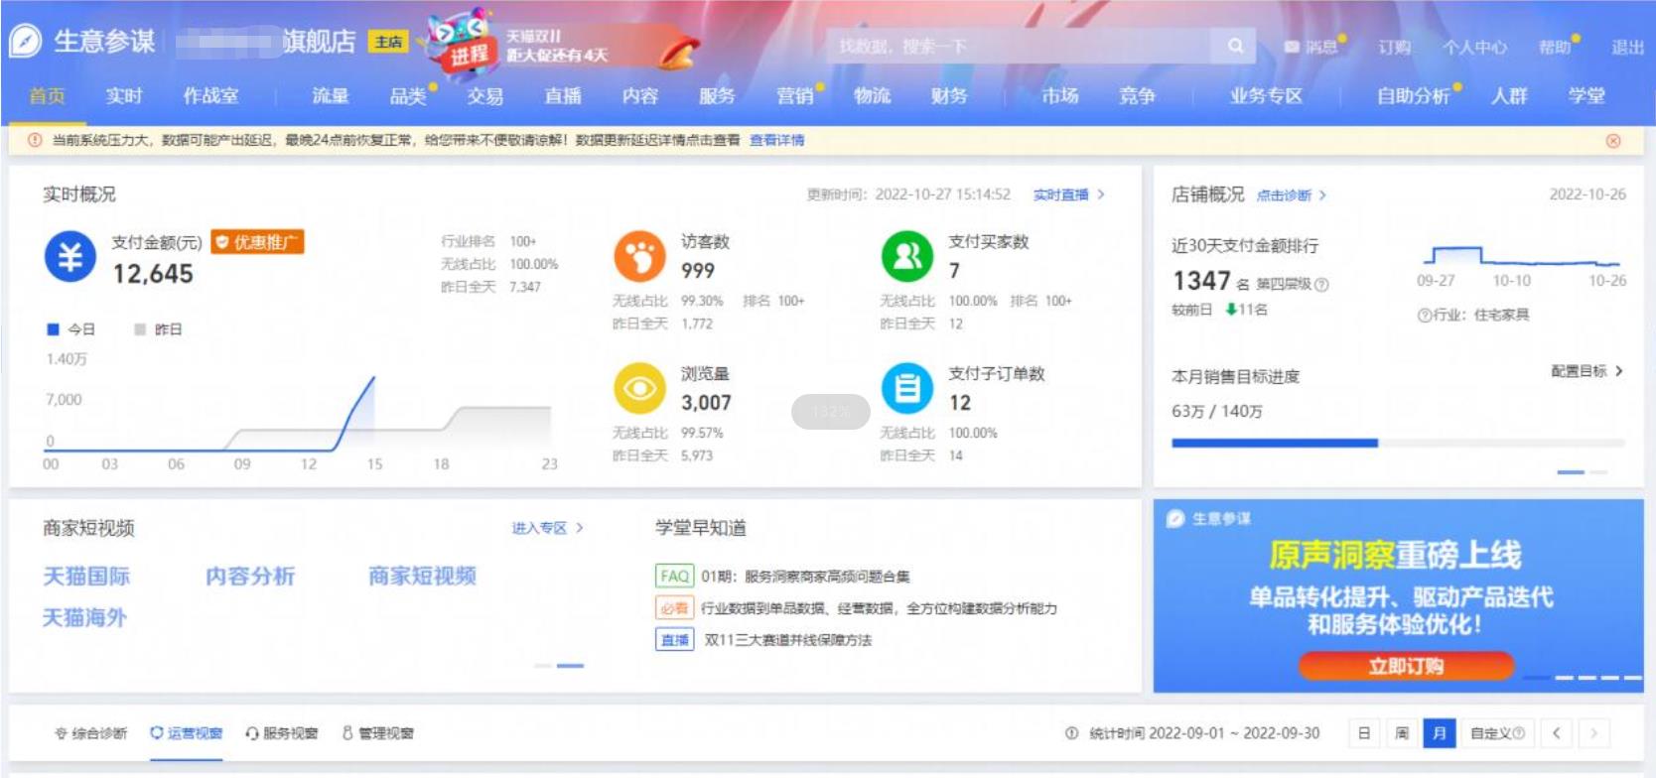Click the 管理视窗 person icon
This screenshot has height=778, width=1656.
(347, 733)
